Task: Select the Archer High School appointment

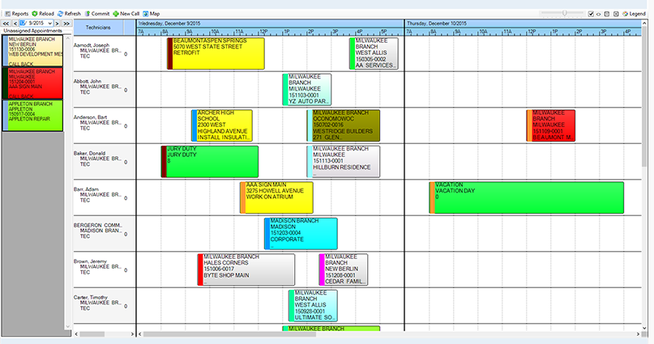Action: (222, 125)
